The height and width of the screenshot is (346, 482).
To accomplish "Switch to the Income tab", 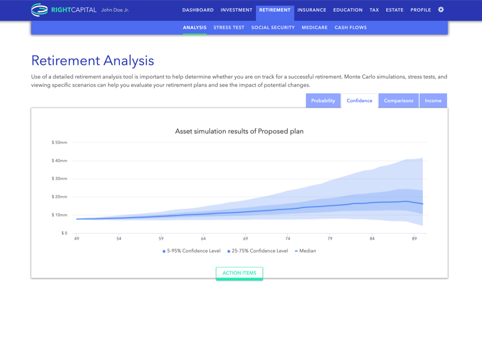I will coord(433,100).
